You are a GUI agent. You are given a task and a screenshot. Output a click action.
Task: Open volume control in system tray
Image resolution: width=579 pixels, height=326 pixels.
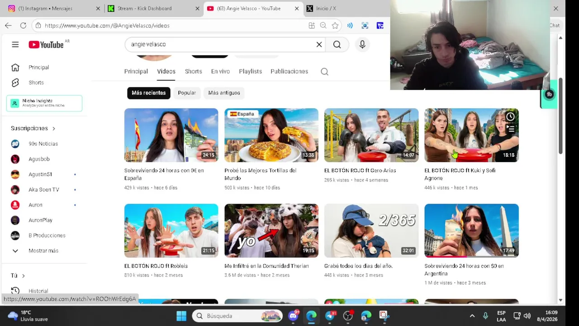(527, 316)
